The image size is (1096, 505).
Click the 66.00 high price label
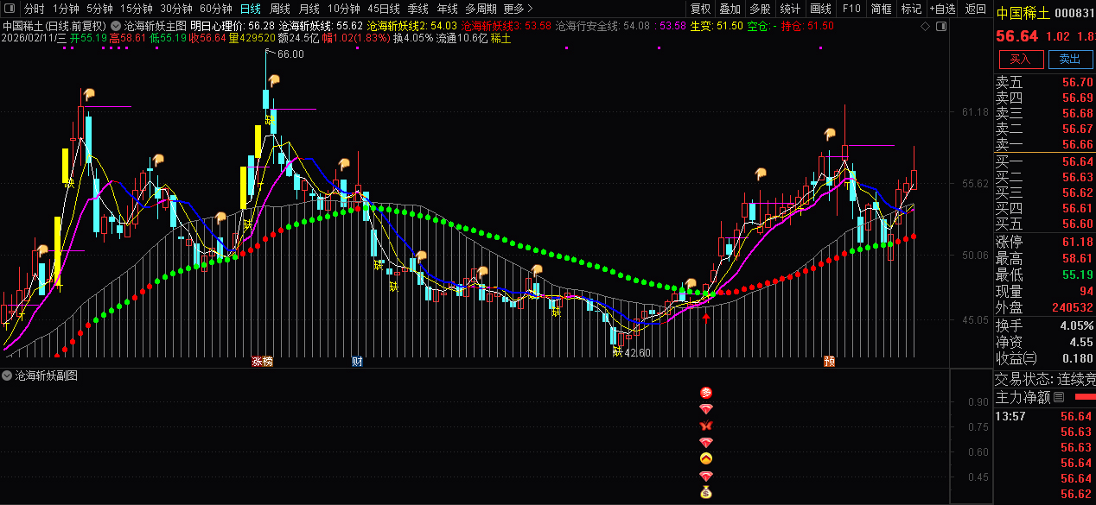290,54
